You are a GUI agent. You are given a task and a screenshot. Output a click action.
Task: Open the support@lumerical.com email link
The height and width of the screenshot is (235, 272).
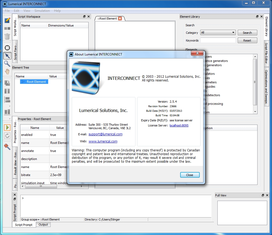[105, 134]
